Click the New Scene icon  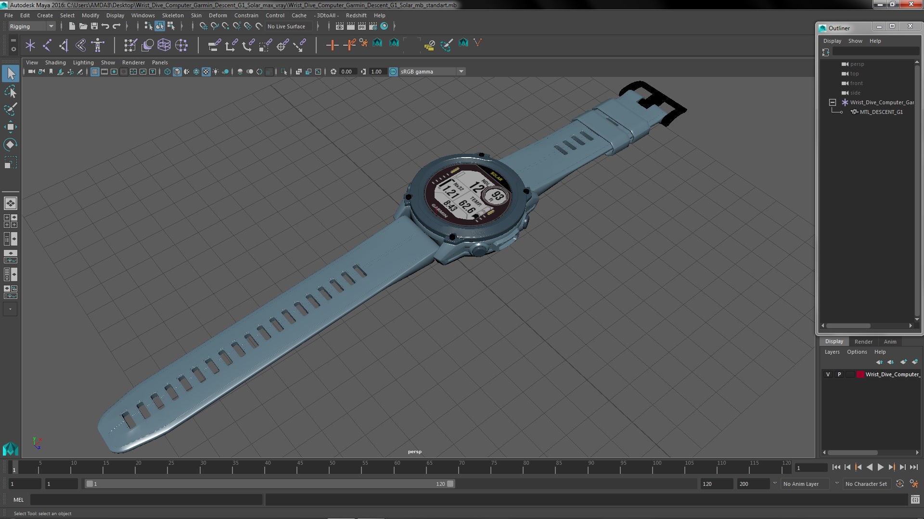pos(72,26)
